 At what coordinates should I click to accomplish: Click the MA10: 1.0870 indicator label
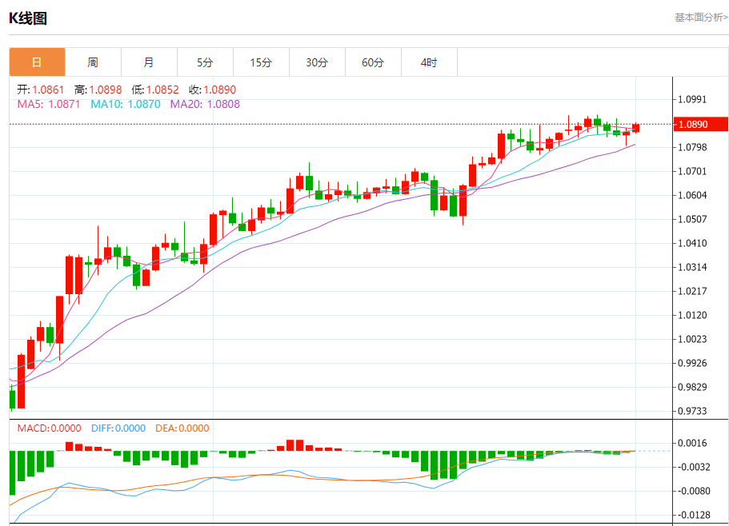[x=126, y=104]
